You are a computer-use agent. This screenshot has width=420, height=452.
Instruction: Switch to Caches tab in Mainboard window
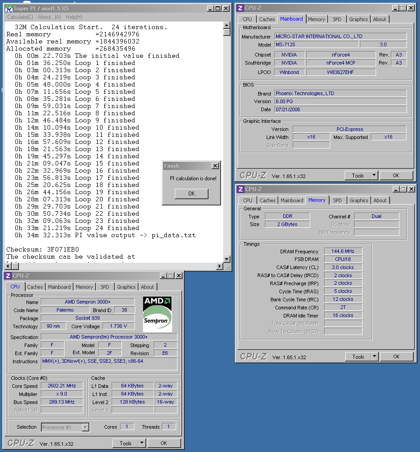267,19
